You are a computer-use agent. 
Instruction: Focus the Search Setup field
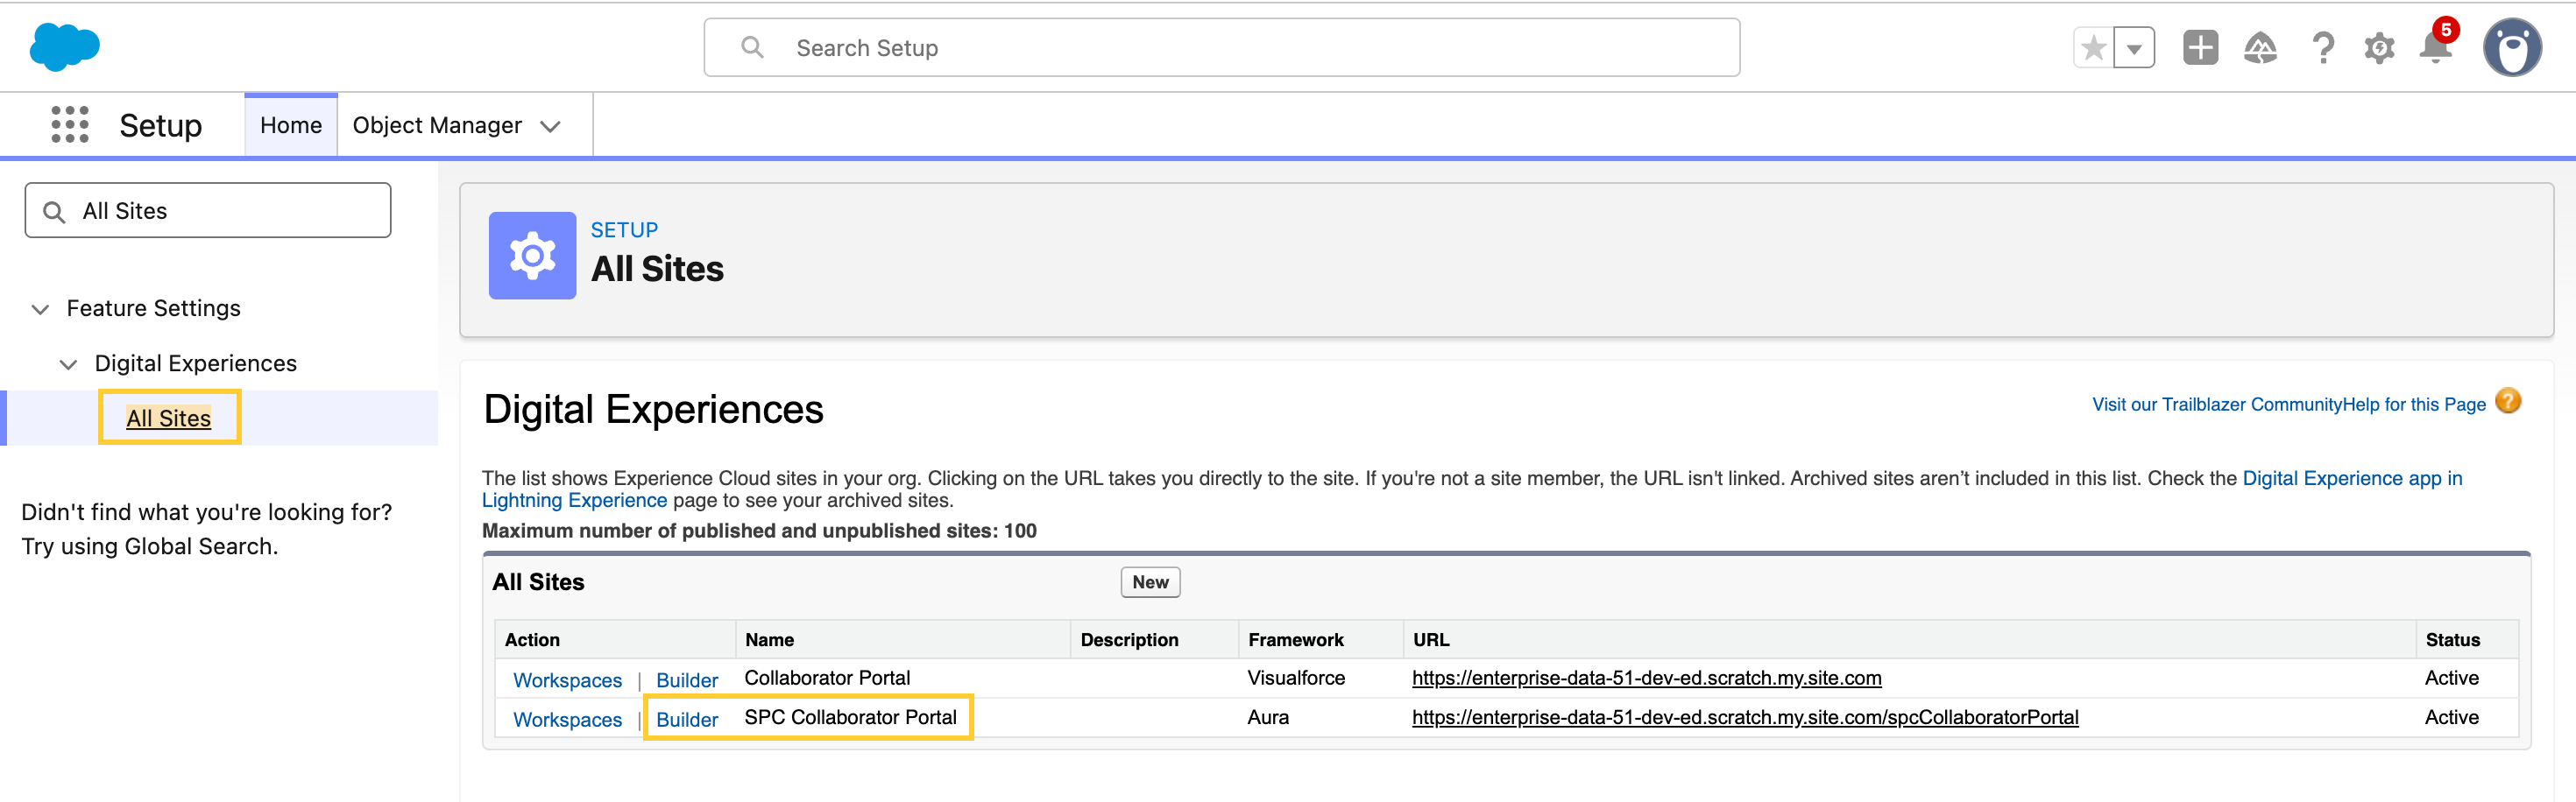point(1221,48)
